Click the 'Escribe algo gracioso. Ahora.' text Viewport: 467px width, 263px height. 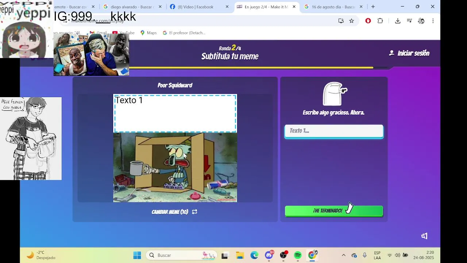click(333, 113)
